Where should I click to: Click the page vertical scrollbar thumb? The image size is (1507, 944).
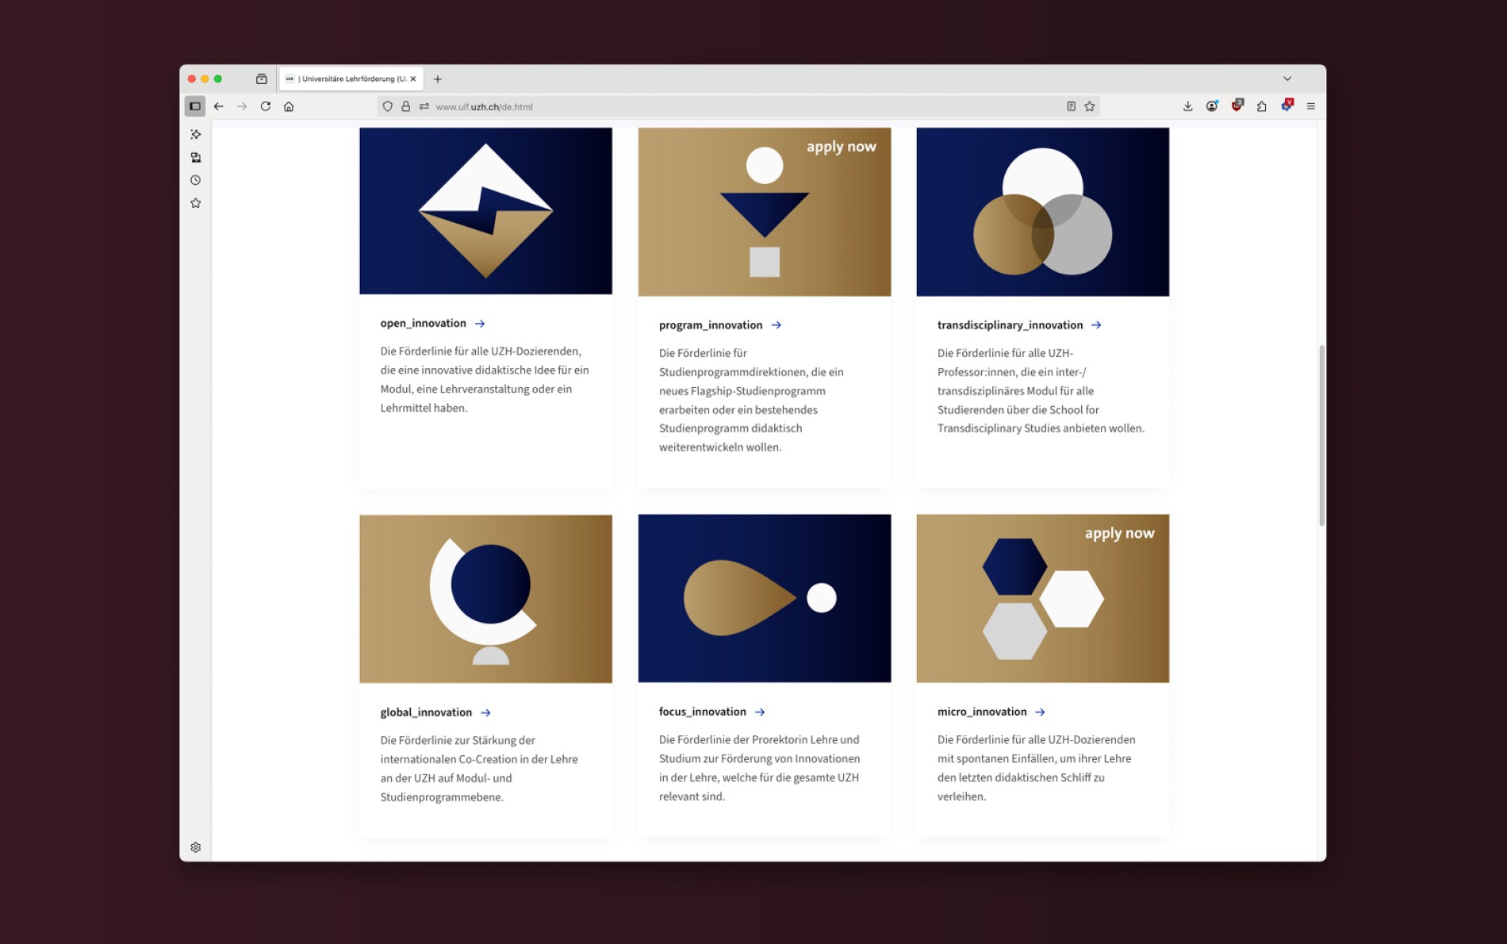[x=1321, y=436]
